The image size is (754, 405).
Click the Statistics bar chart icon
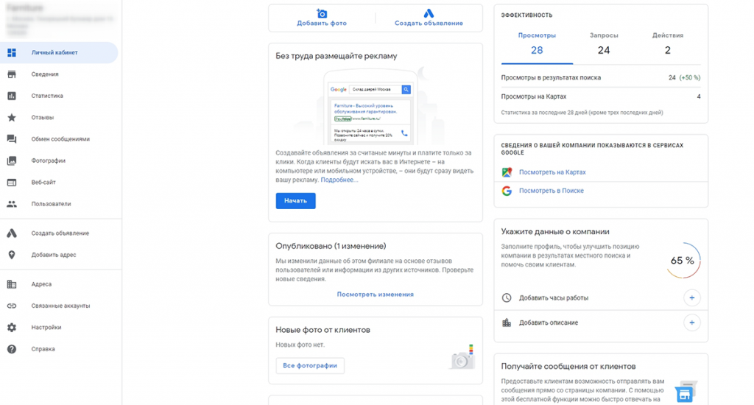(x=12, y=96)
